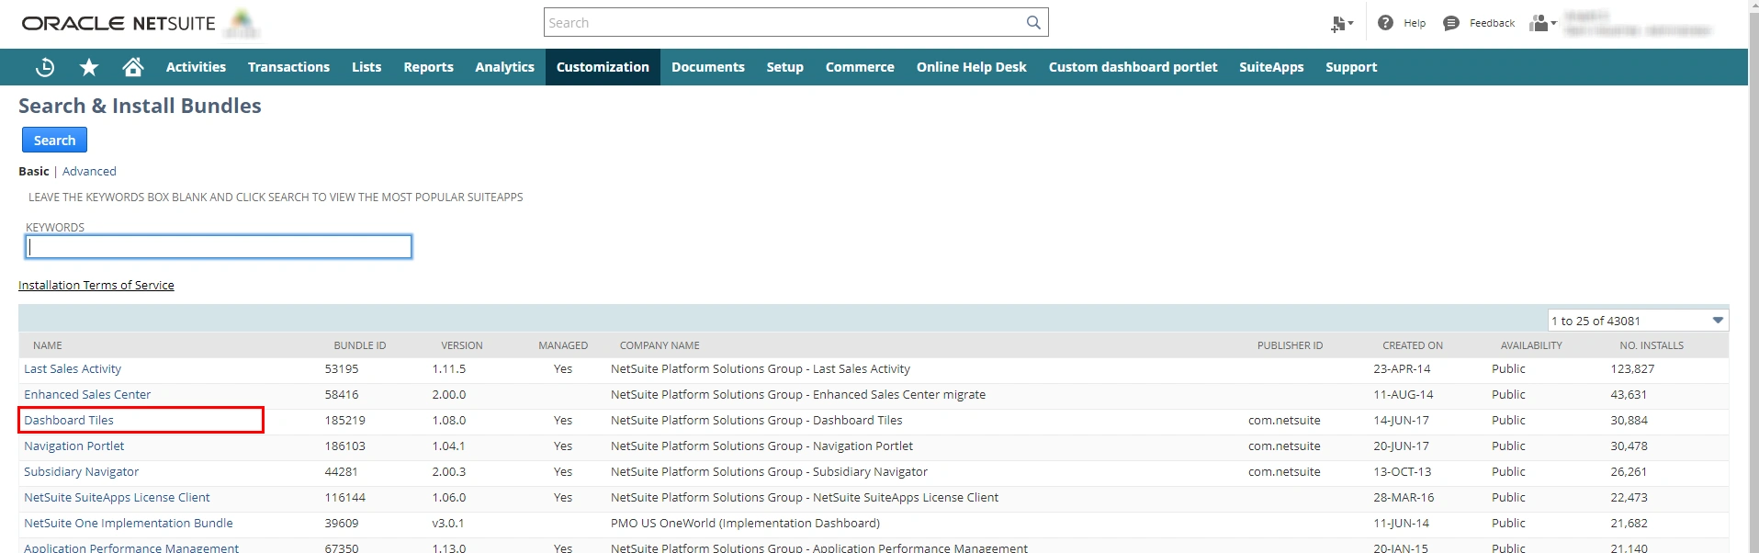This screenshot has height=553, width=1759.
Task: Click the company logo beside NetSuite
Action: click(242, 24)
